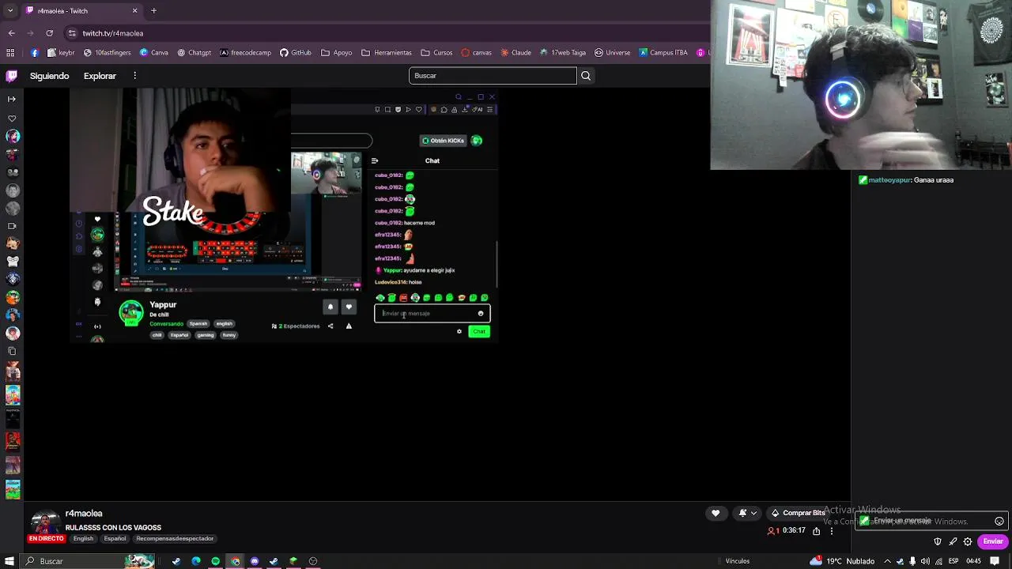Image resolution: width=1012 pixels, height=569 pixels.
Task: Open Explorar tab in Twitch header
Action: pos(100,76)
